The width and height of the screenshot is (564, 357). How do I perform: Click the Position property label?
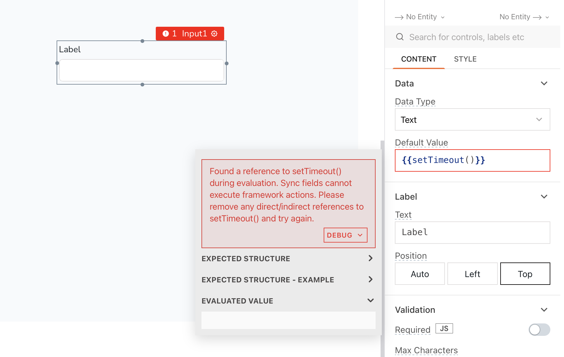click(x=411, y=256)
